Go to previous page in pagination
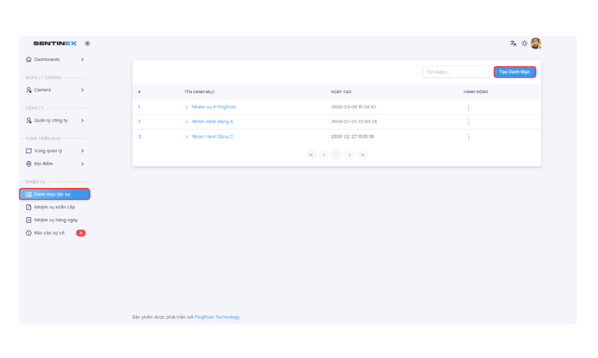 [x=324, y=155]
